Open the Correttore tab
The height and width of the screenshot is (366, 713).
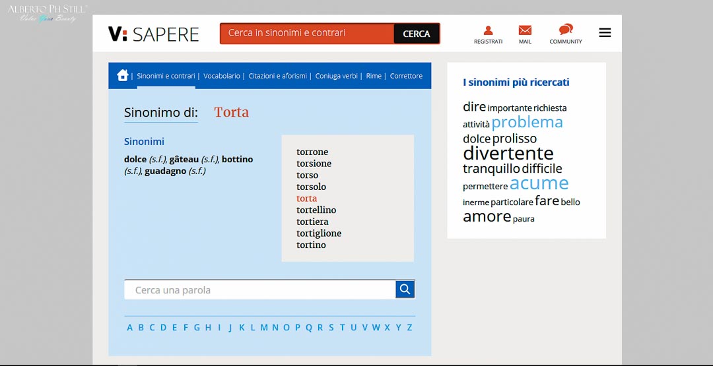tap(406, 76)
